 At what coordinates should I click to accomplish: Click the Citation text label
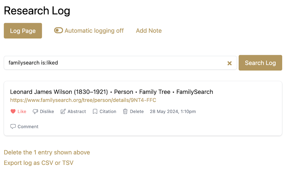coord(108,111)
